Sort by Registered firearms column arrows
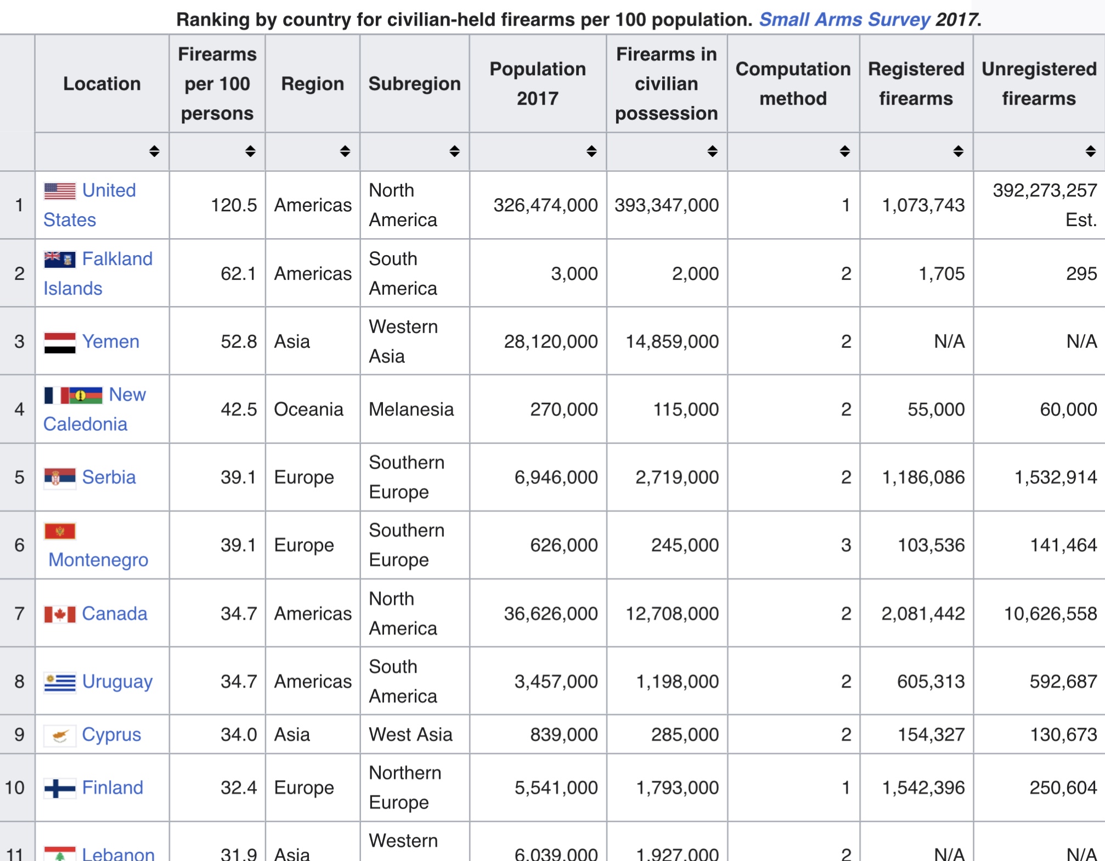The height and width of the screenshot is (861, 1105). point(958,151)
